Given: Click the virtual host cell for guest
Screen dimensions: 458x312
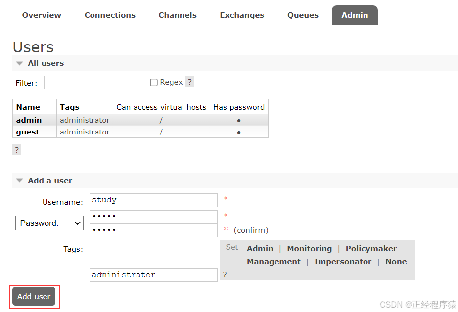Looking at the screenshot, I should click(161, 132).
